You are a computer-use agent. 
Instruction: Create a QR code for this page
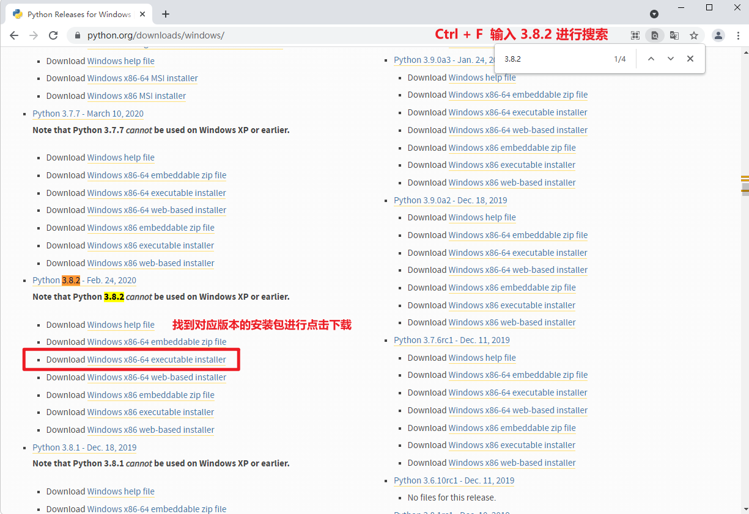coord(635,35)
